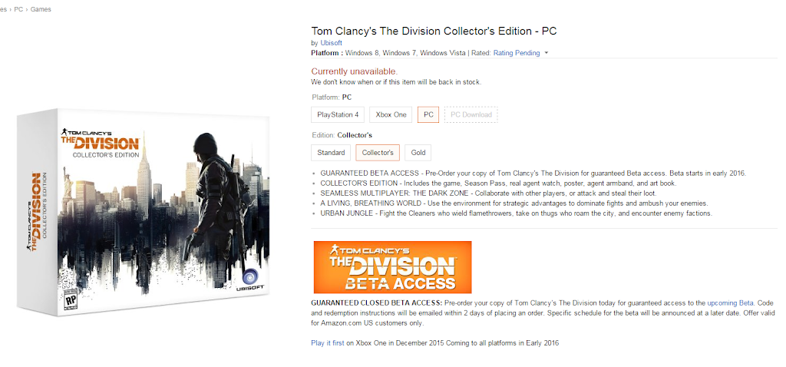Open the Ubisoft brand link

point(332,43)
